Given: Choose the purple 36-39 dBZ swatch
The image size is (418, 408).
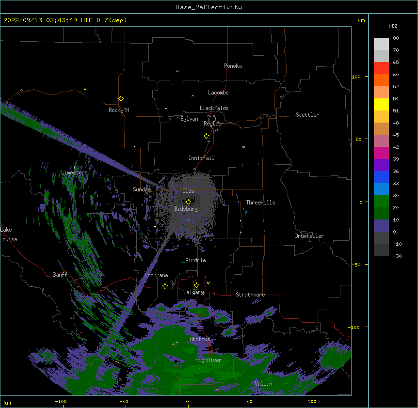Looking at the screenshot, I should 381,165.
